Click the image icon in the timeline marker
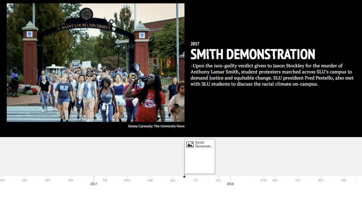362x198 pixels. pyautogui.click(x=190, y=144)
